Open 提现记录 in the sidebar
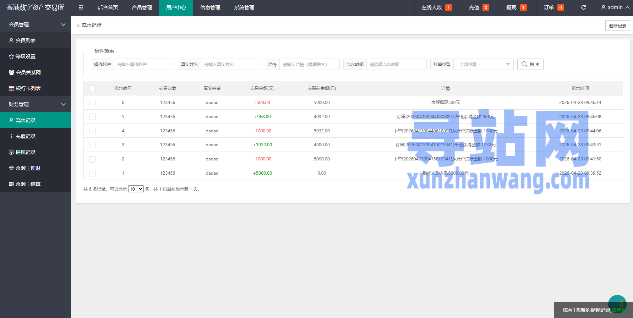The height and width of the screenshot is (318, 633). [x=36, y=152]
